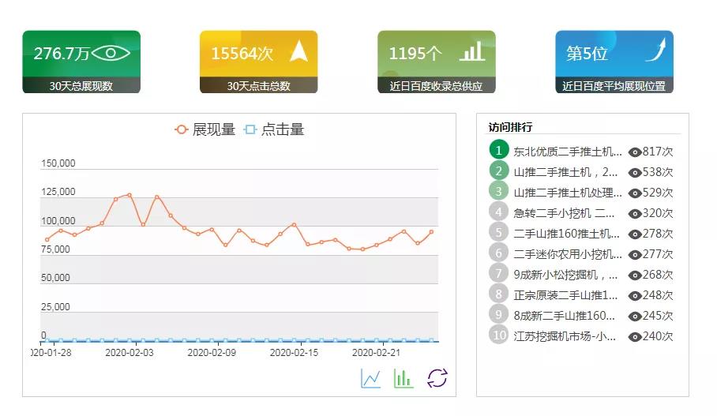
Task: Click the 2020-02-21 axis label
Action: point(376,353)
